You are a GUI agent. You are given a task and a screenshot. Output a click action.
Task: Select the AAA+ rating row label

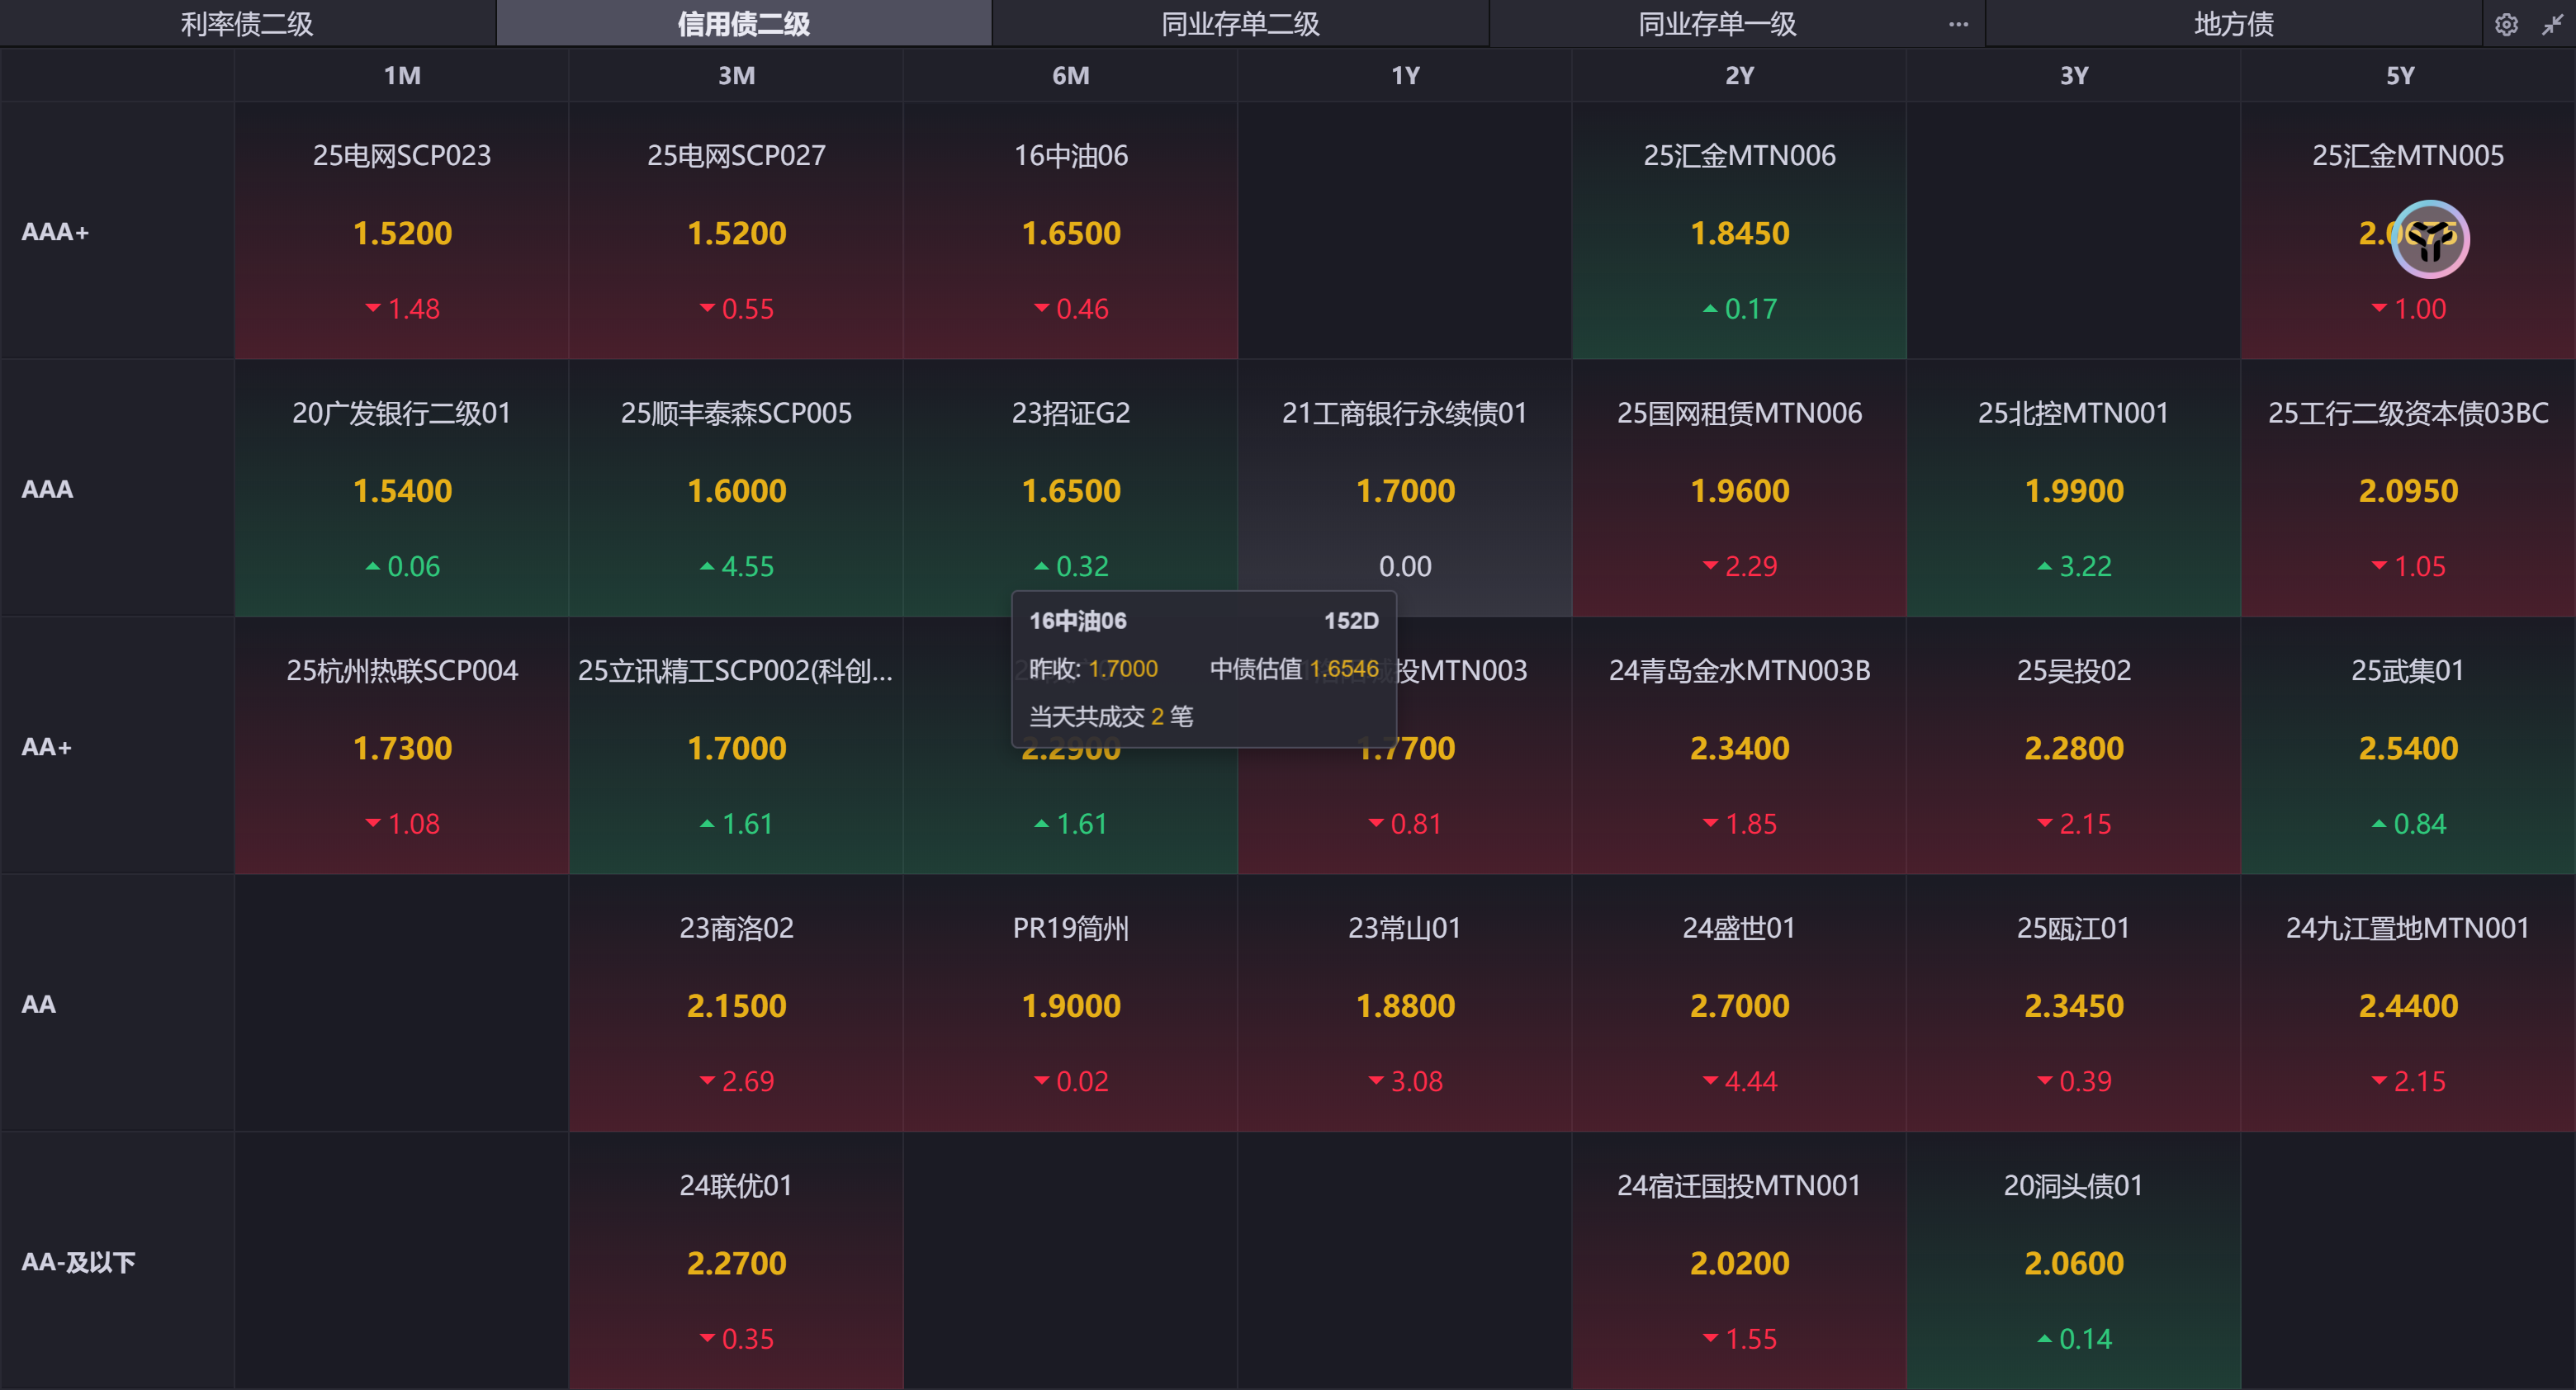56,232
